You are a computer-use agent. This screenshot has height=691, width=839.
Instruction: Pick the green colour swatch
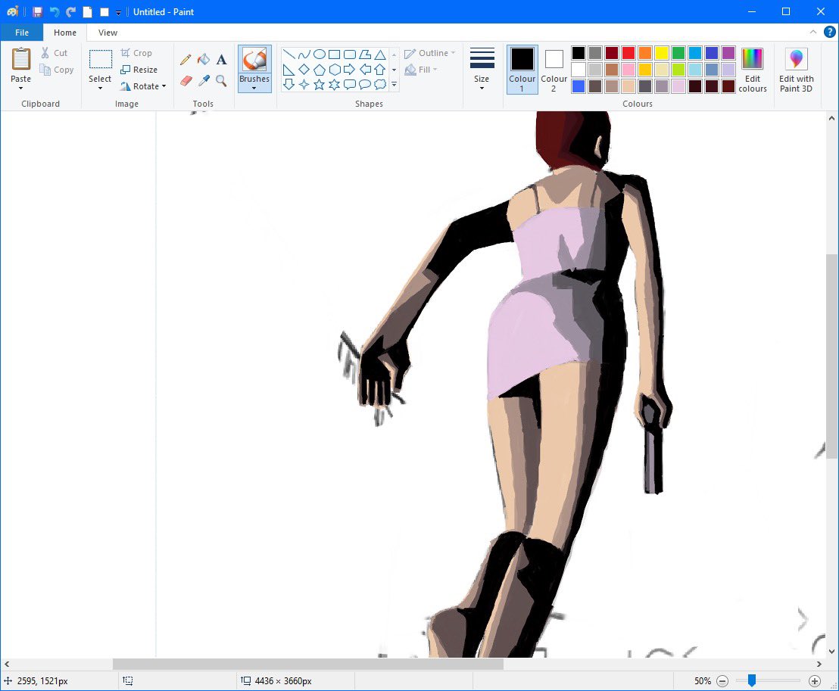678,53
